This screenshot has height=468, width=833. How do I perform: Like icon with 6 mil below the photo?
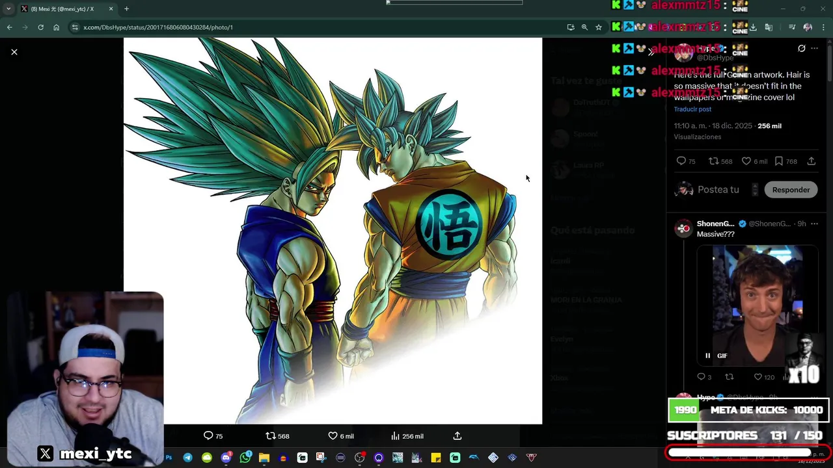[x=341, y=436]
